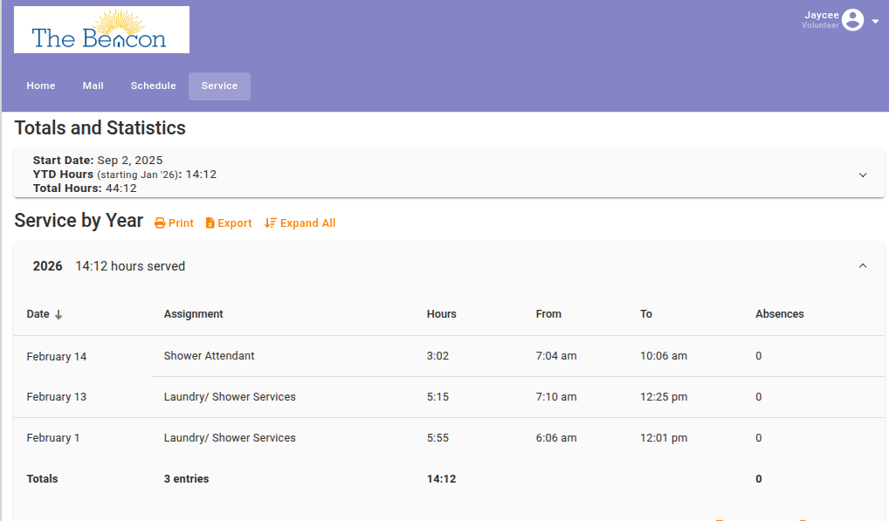This screenshot has width=889, height=521.
Task: Click the Totals and Statistics heading
Action: point(100,128)
